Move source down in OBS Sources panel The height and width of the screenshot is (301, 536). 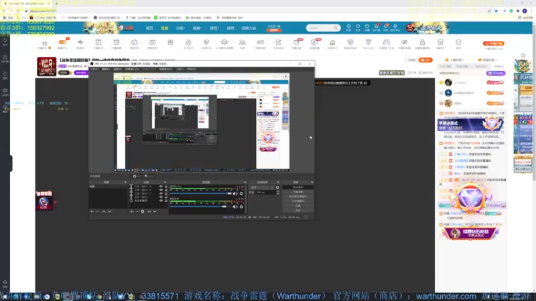(155, 211)
